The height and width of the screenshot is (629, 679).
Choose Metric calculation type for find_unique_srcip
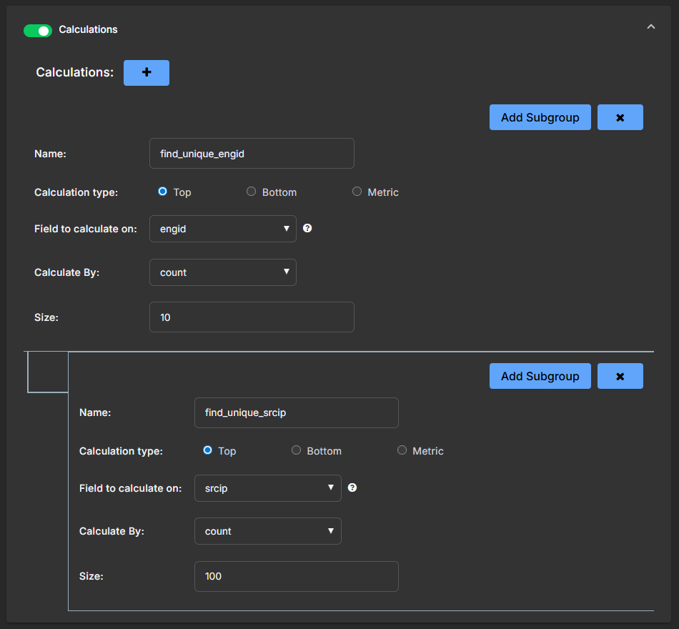tap(402, 450)
